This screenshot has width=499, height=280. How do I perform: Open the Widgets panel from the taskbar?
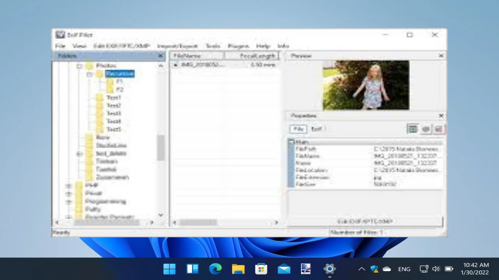coord(193,269)
